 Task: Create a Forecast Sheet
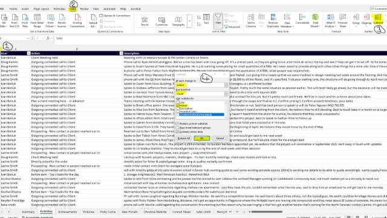[x=343, y=21]
